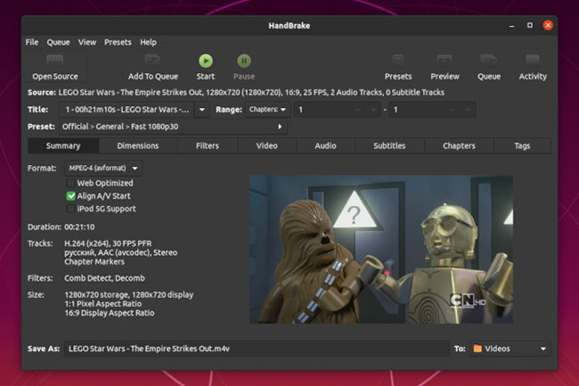This screenshot has width=579, height=386.
Task: Open the Title selection dropdown
Action: tap(134, 110)
